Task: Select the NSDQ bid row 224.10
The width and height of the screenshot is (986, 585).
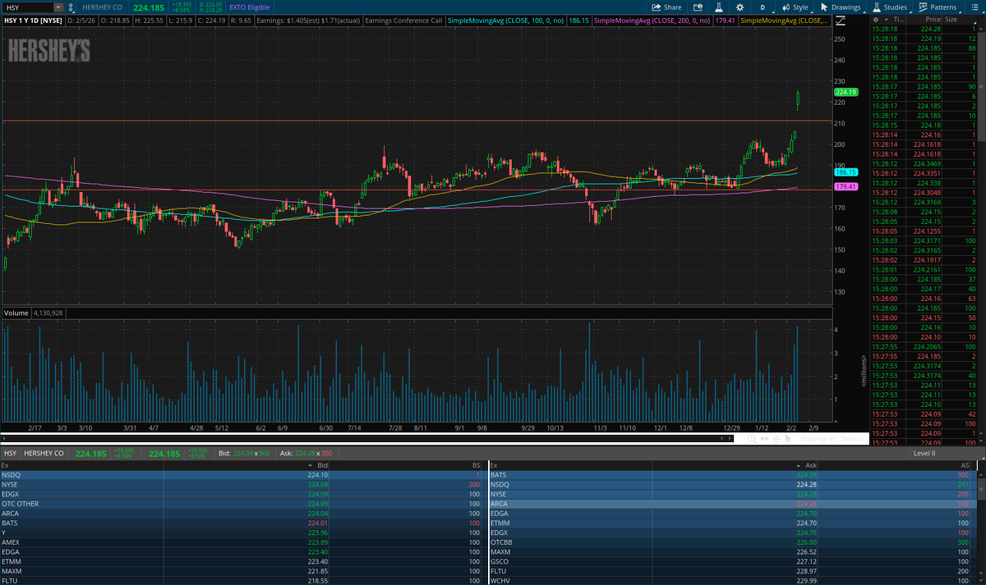Action: point(242,474)
